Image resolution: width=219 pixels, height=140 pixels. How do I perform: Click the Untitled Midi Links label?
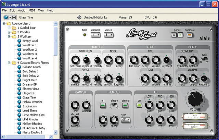point(95,17)
